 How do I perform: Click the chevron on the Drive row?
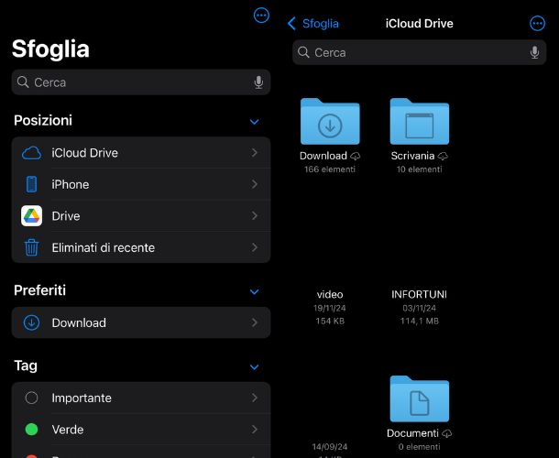coord(254,215)
